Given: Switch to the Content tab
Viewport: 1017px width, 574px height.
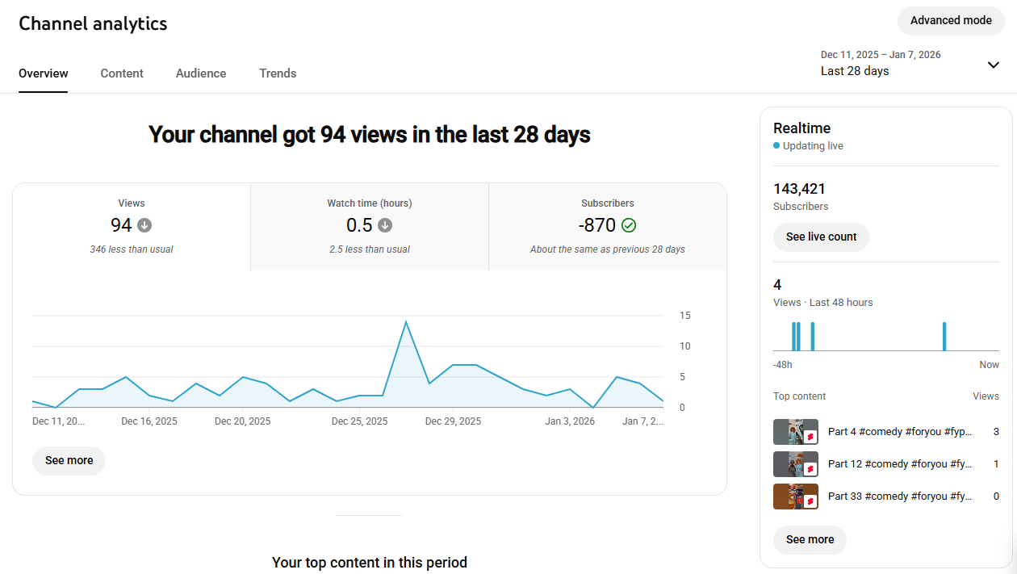Looking at the screenshot, I should 122,73.
